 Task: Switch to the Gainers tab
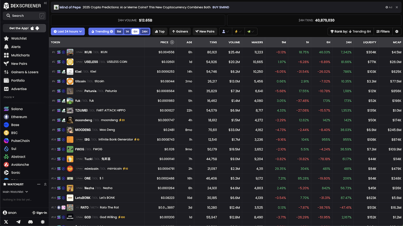click(180, 31)
